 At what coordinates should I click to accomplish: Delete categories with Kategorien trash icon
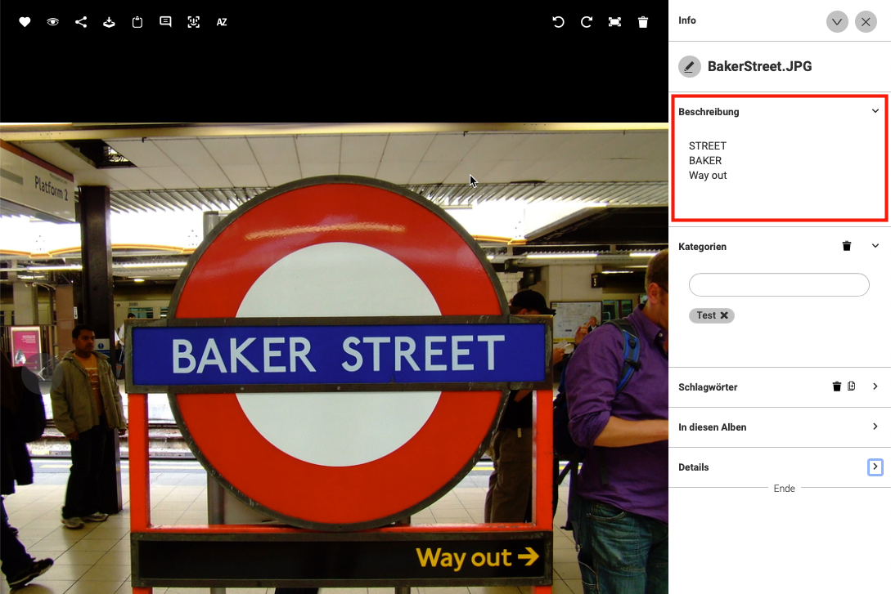pyautogui.click(x=846, y=246)
